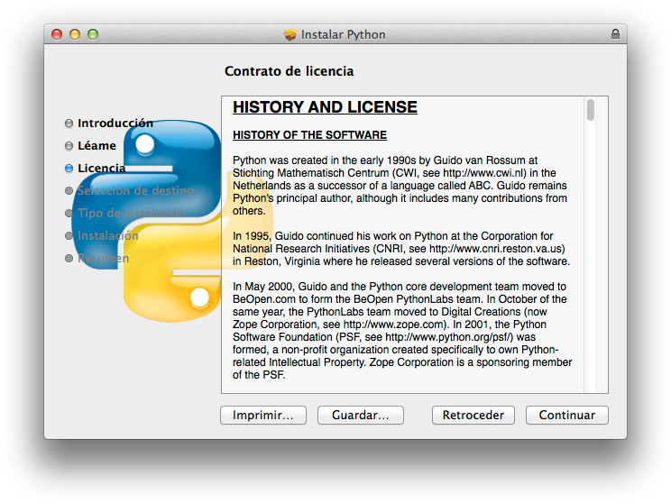Click the http://www.cwi.nl URL text
The height and width of the screenshot is (503, 671).
(x=483, y=173)
